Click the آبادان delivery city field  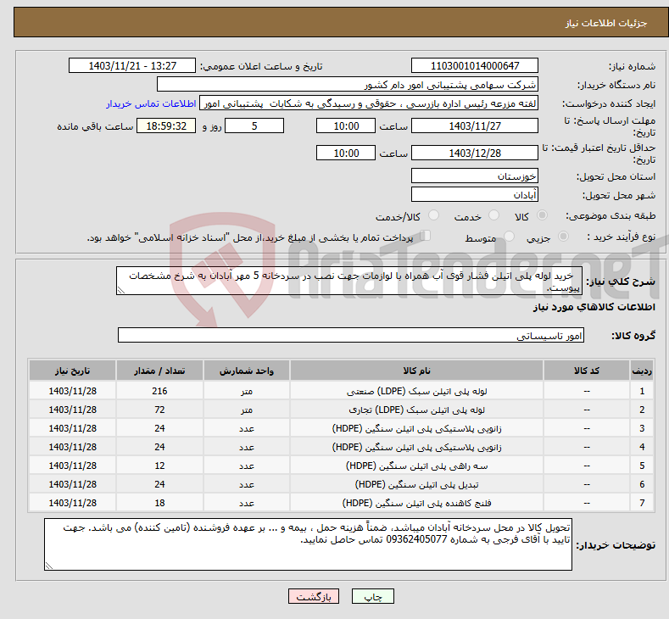[474, 194]
